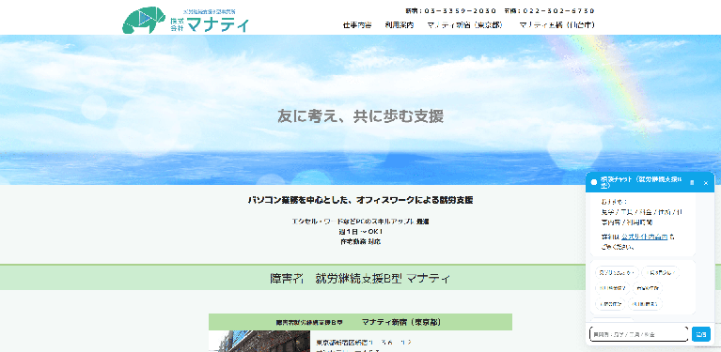Click the Shinjuku phone number 03-3359-2030
721x352 pixels.
pyautogui.click(x=451, y=10)
